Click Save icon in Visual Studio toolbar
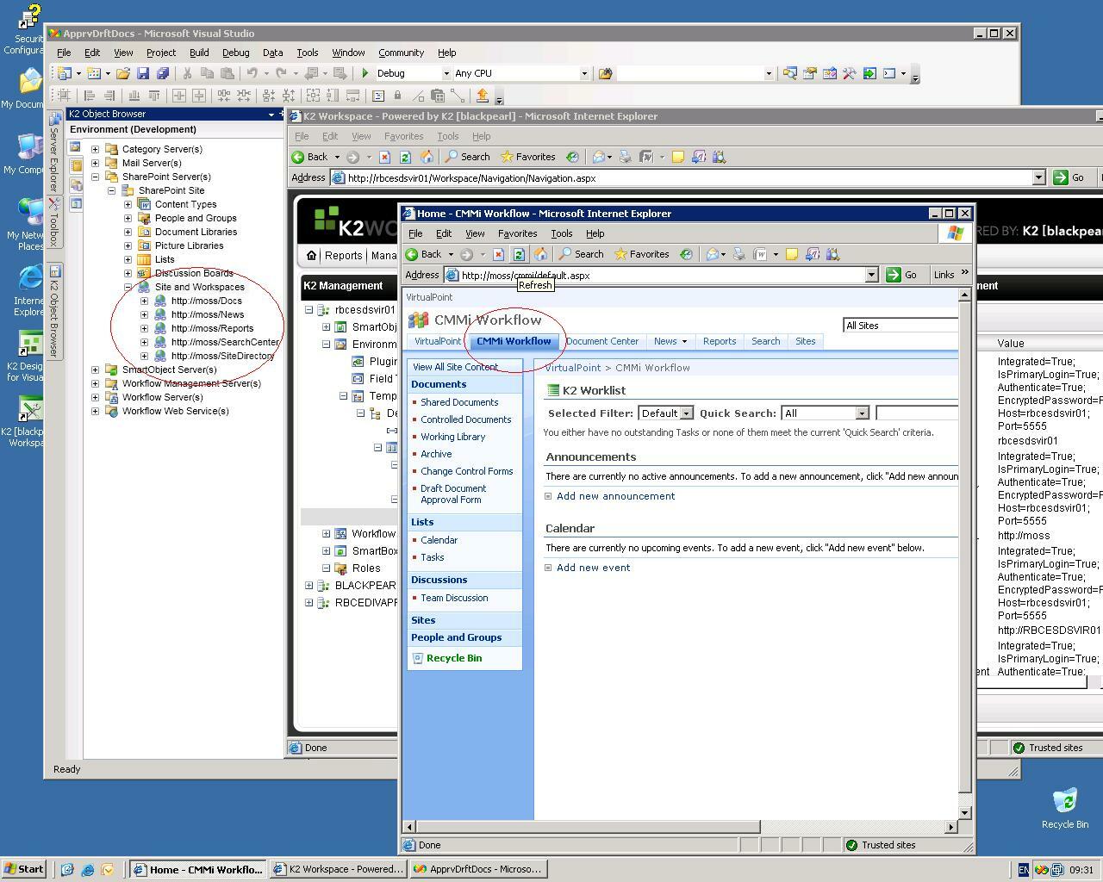Viewport: 1103px width, 882px height. point(143,73)
